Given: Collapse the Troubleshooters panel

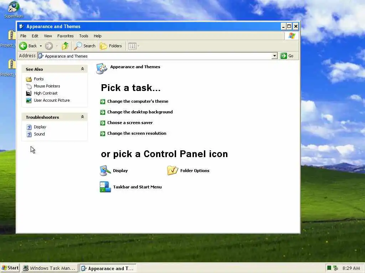Looking at the screenshot, I should pyautogui.click(x=82, y=117).
